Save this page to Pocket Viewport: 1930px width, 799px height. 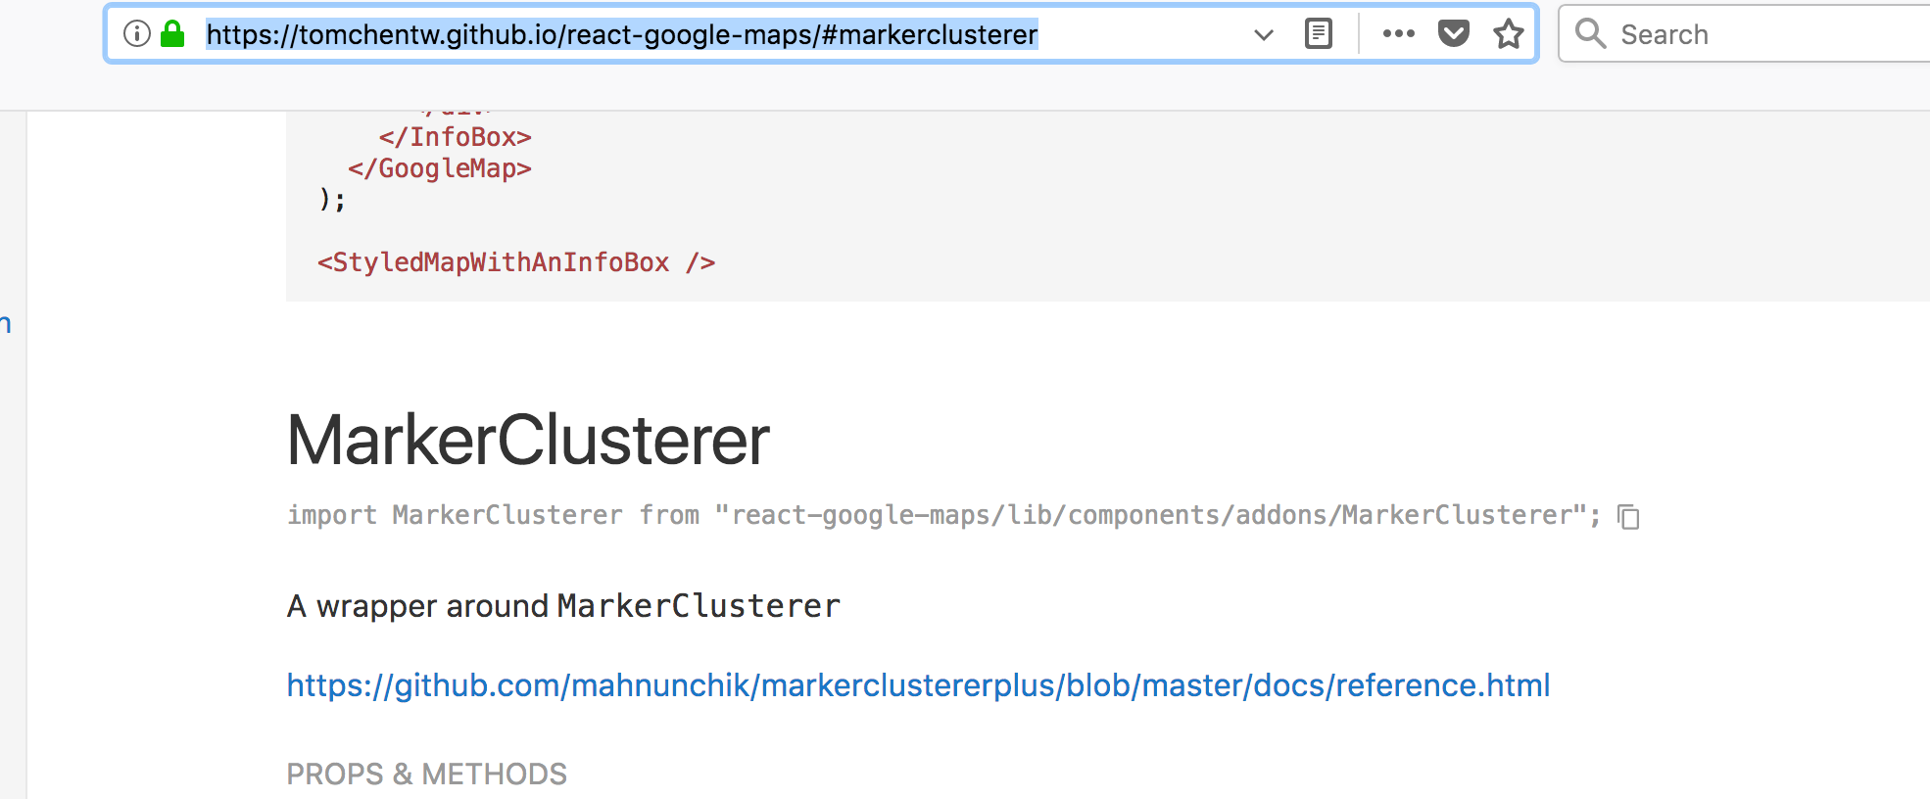click(1454, 32)
